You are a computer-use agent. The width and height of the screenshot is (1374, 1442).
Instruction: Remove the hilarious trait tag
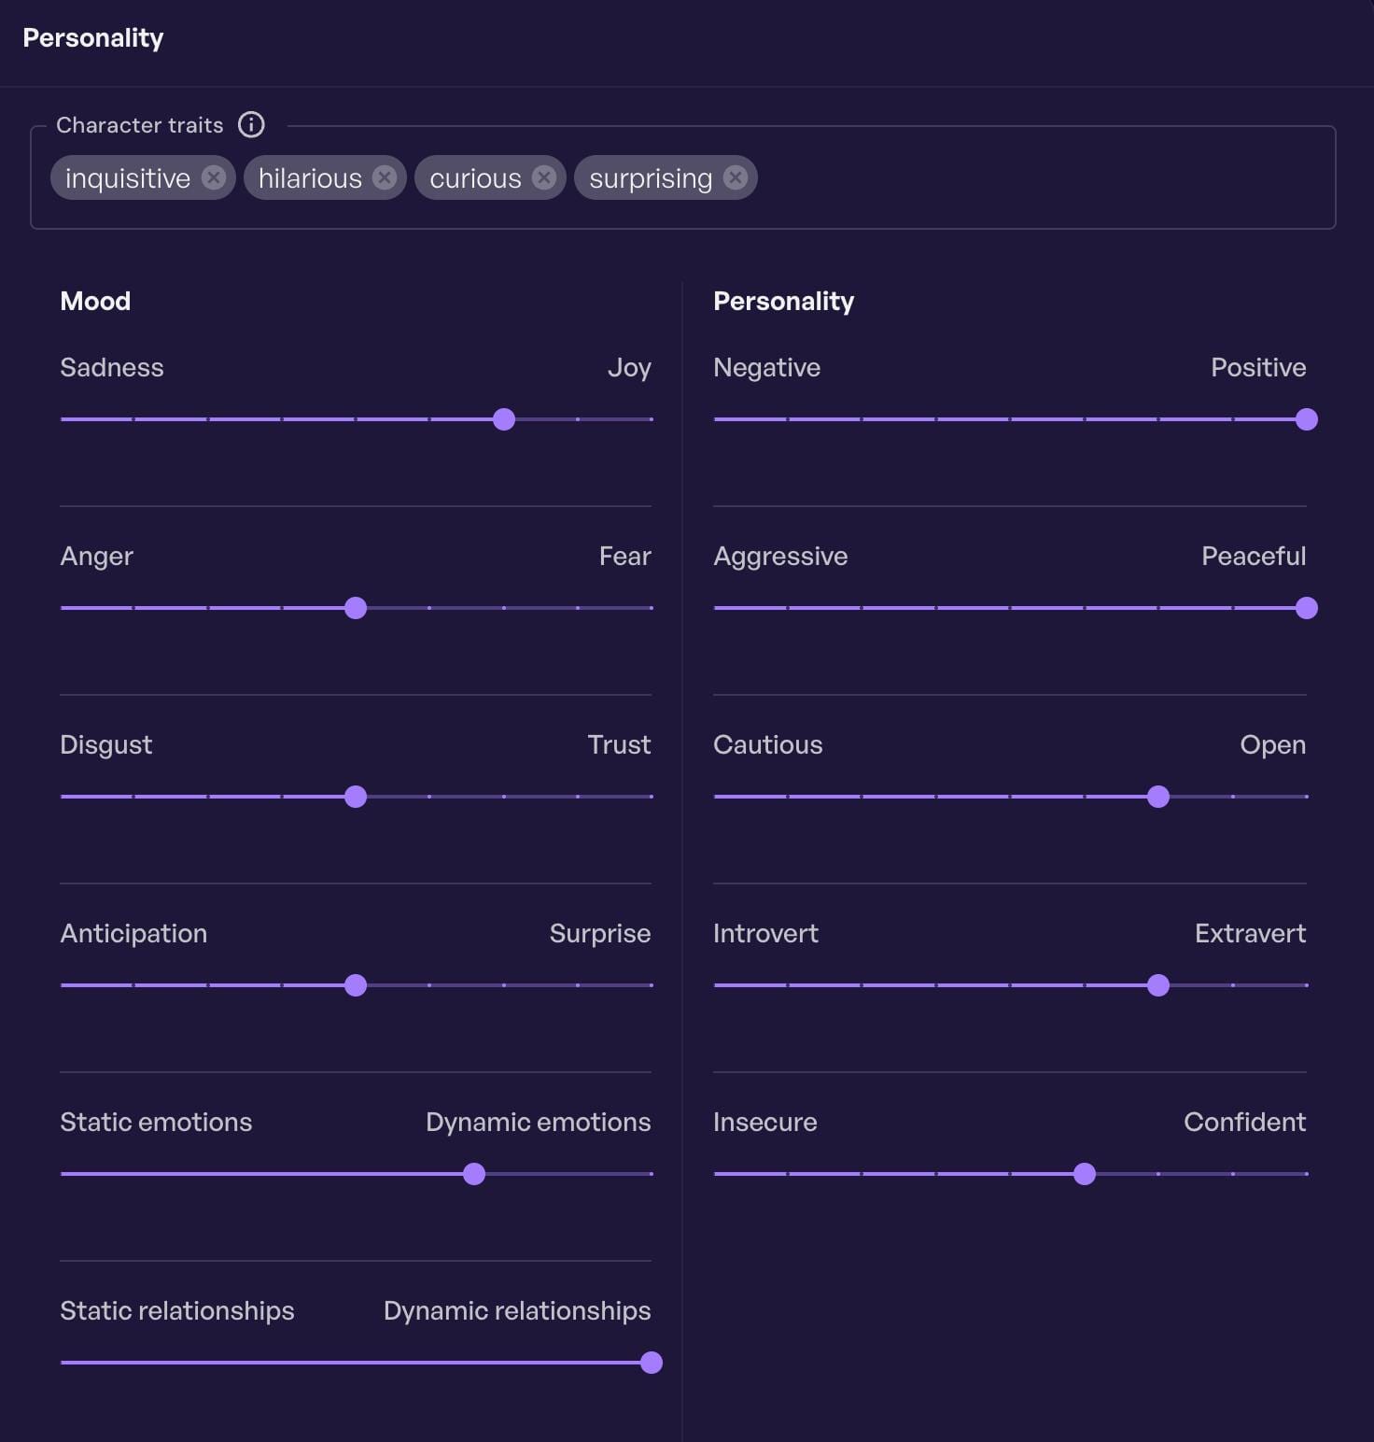click(385, 177)
